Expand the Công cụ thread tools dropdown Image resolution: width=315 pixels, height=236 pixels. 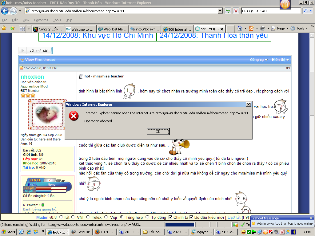pyautogui.click(x=258, y=60)
